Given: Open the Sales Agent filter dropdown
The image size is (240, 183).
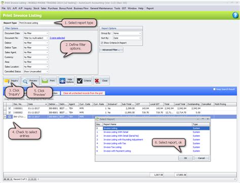Looking at the screenshot, I should (47, 52).
